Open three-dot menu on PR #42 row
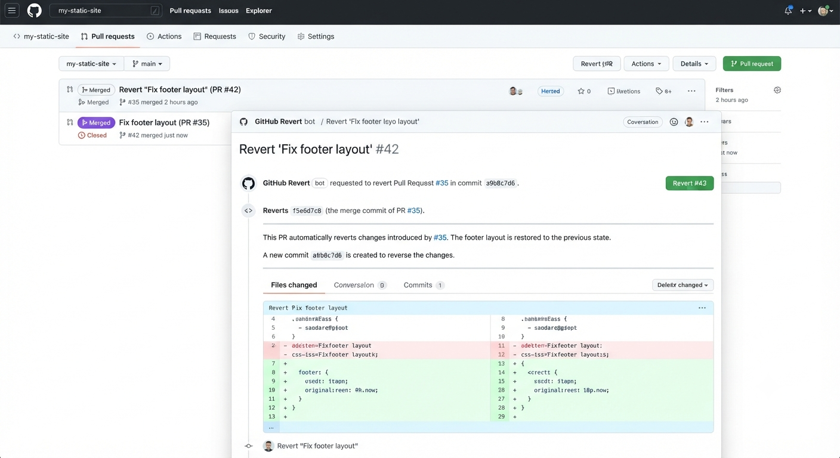The height and width of the screenshot is (458, 840). pyautogui.click(x=691, y=91)
